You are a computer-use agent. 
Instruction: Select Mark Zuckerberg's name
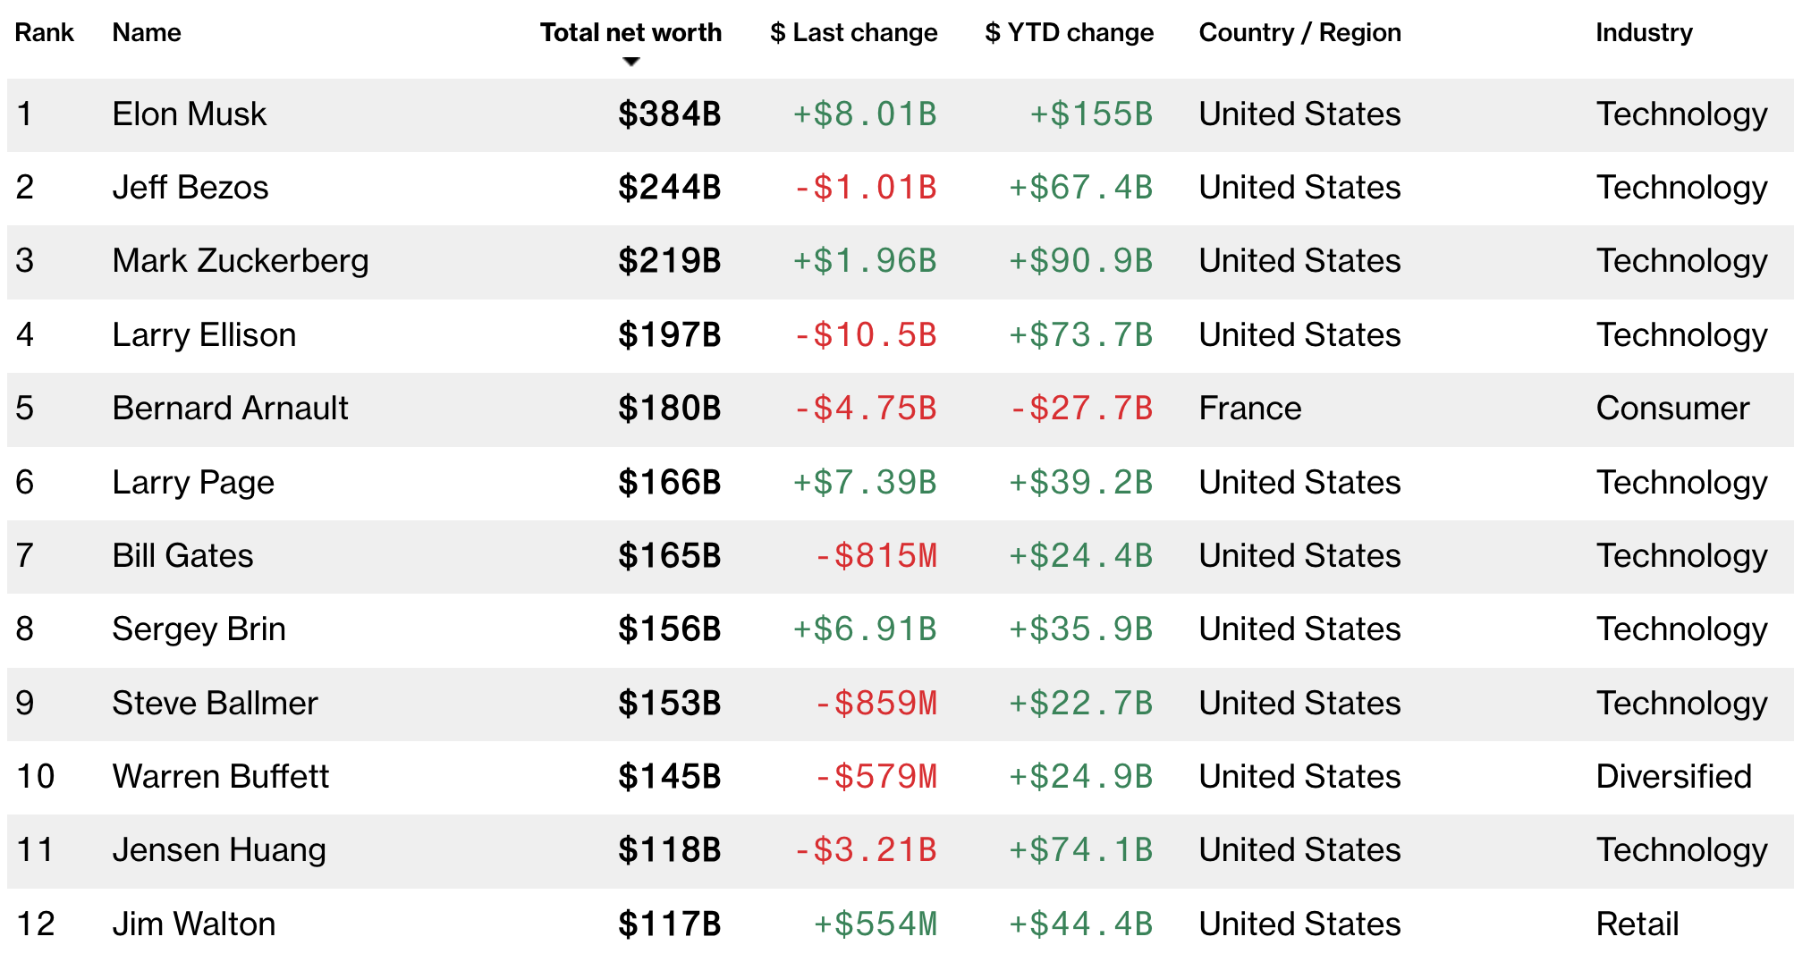(241, 261)
